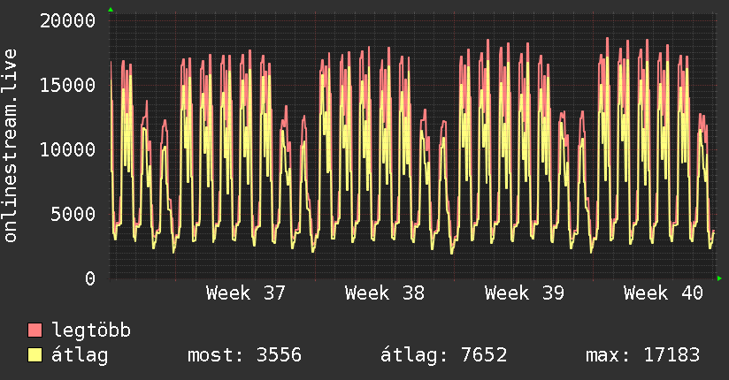The width and height of the screenshot is (729, 380).
Task: Click the Week 39 axis label
Action: [x=524, y=293]
